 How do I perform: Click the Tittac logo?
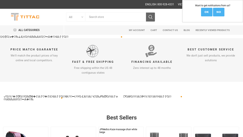click(x=25, y=17)
